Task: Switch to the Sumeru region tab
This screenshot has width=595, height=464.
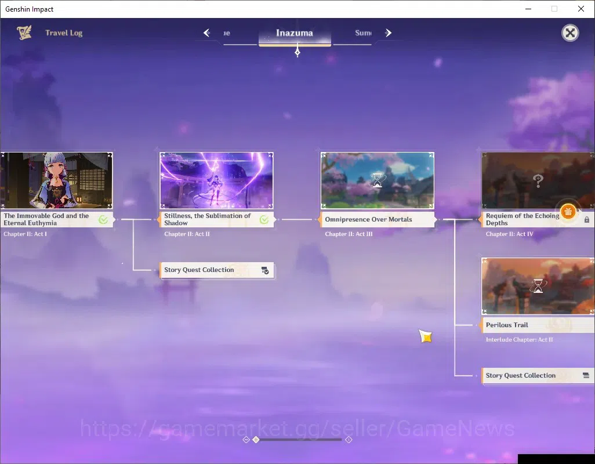Action: click(363, 33)
